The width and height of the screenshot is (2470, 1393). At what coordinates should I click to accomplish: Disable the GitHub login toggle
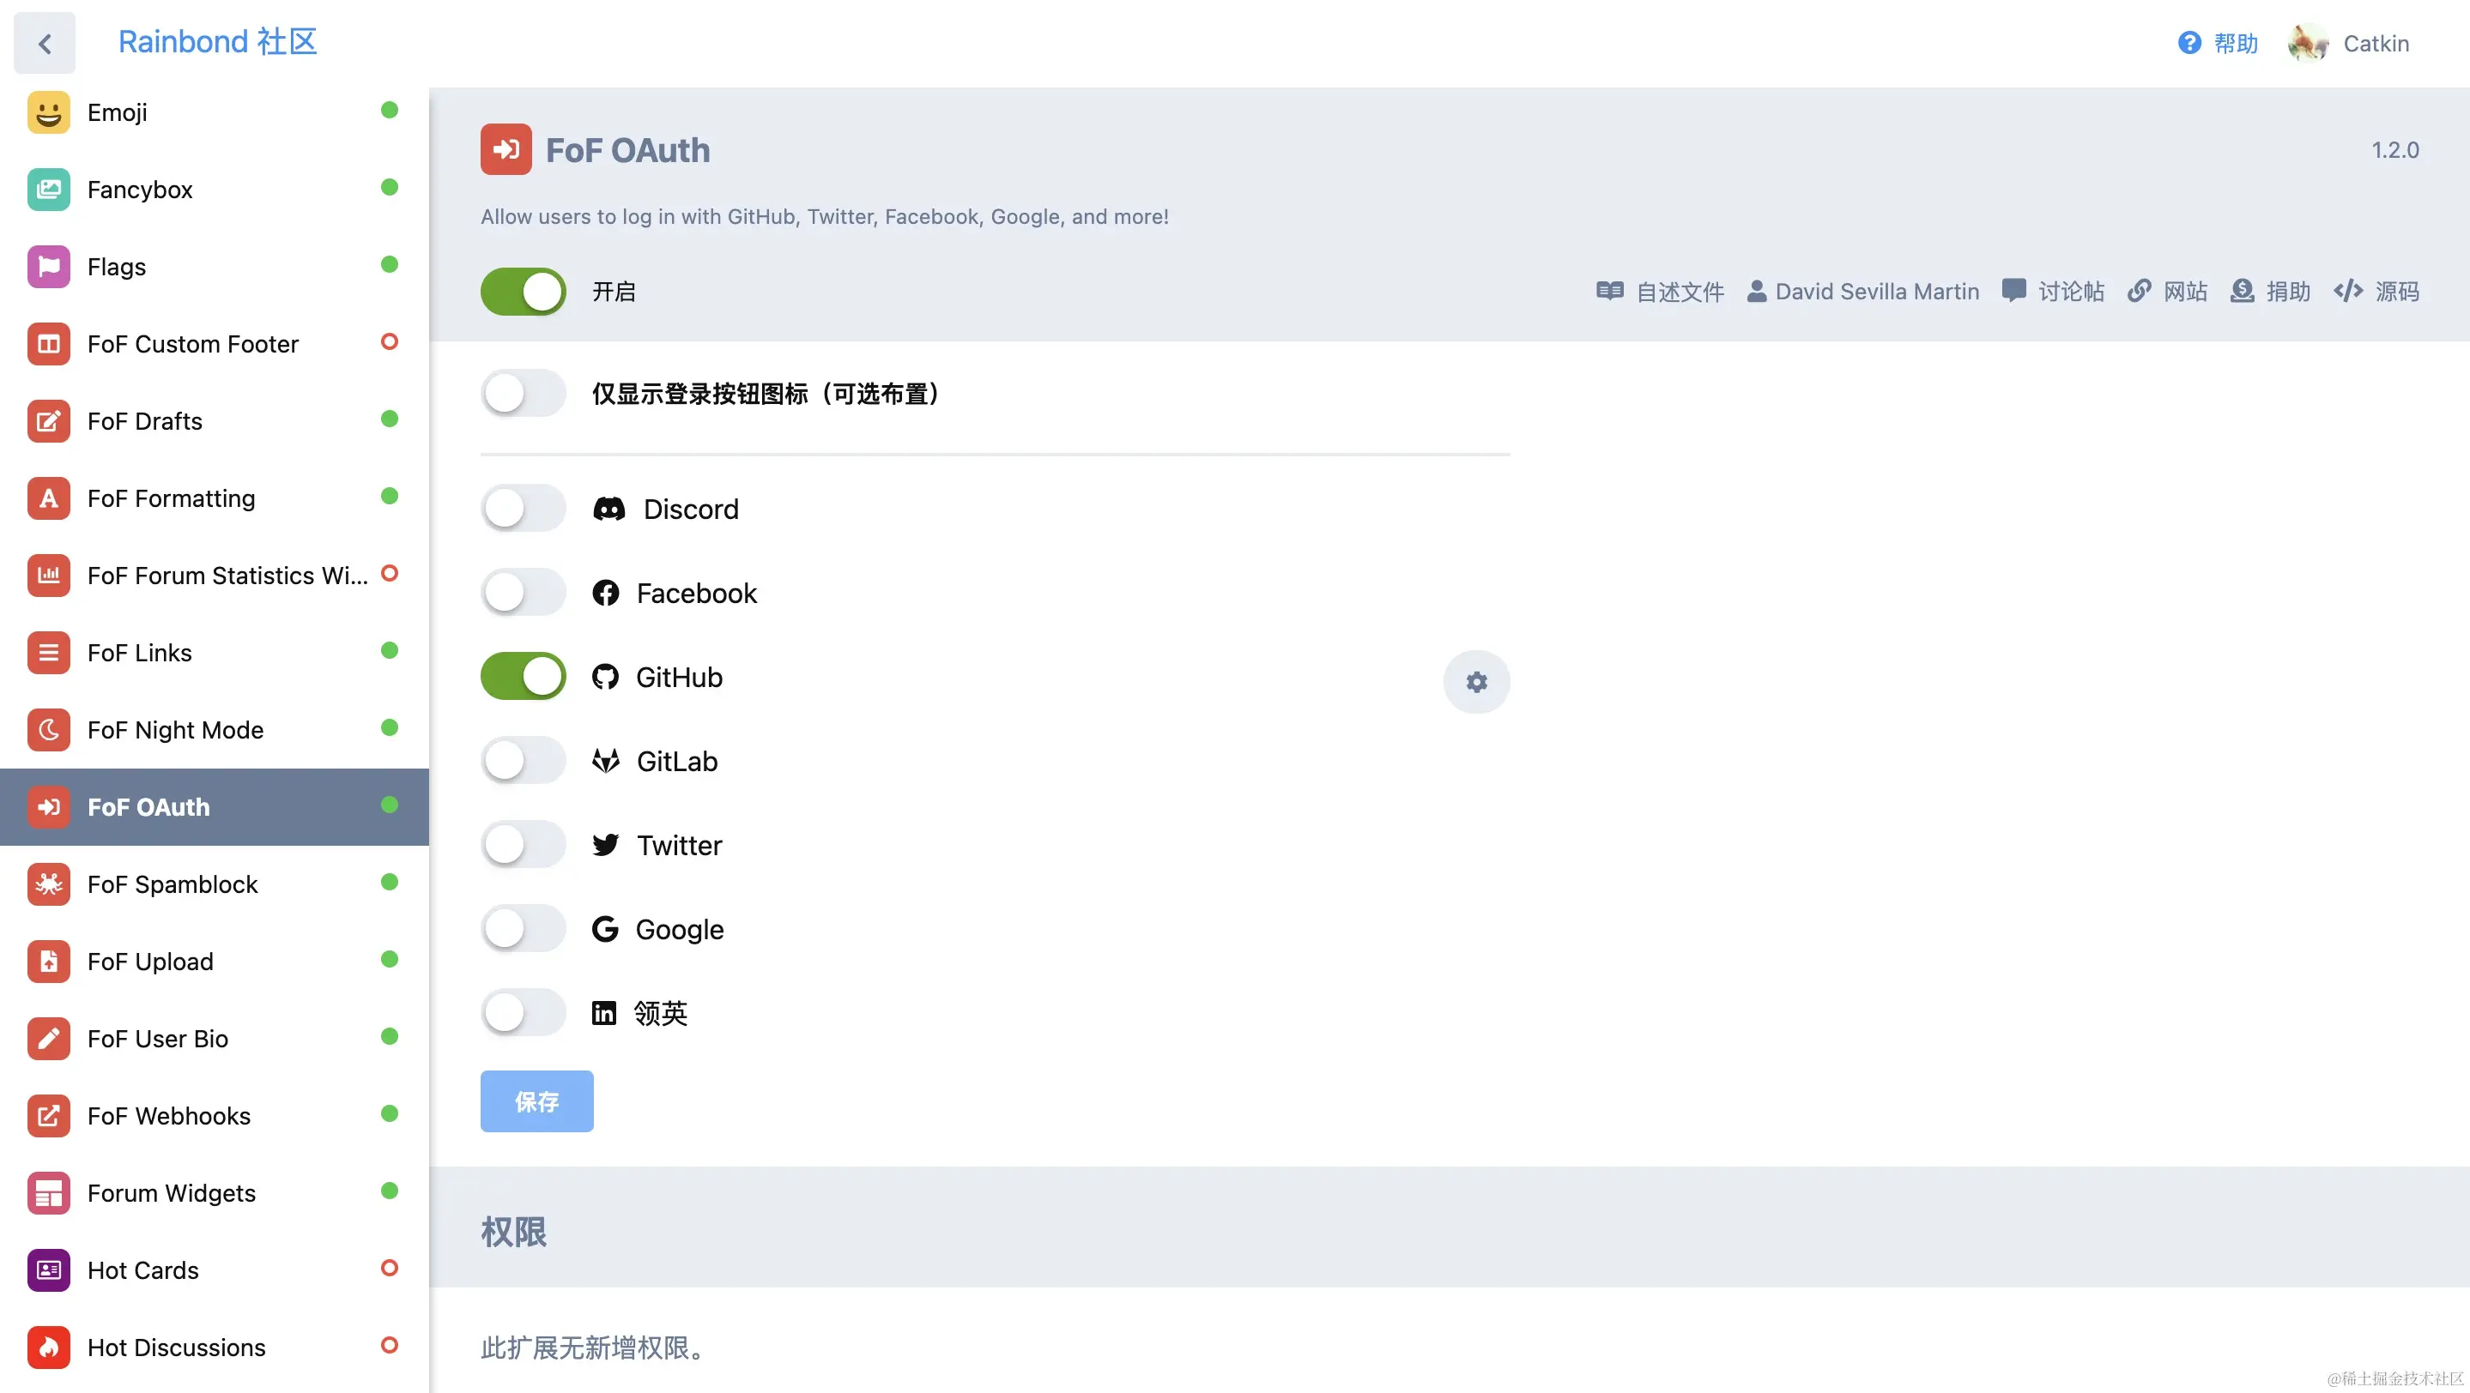point(523,677)
